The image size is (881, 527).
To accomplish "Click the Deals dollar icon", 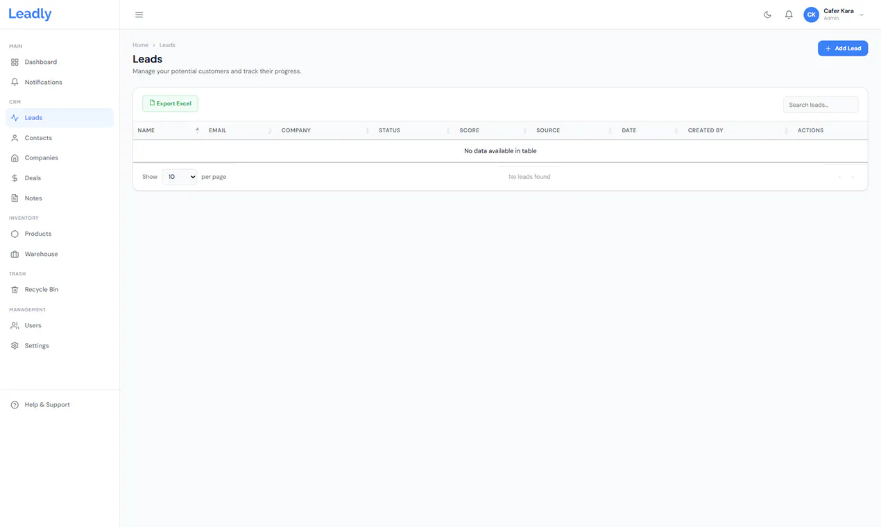I will pos(15,178).
